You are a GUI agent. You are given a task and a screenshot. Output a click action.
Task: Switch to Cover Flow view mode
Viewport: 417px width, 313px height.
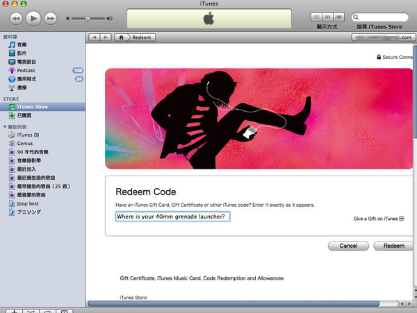[339, 17]
